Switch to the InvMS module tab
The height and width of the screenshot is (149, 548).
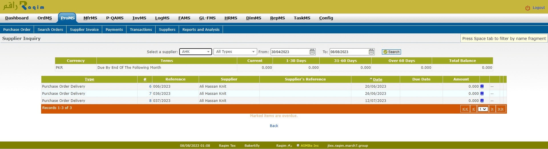(139, 18)
